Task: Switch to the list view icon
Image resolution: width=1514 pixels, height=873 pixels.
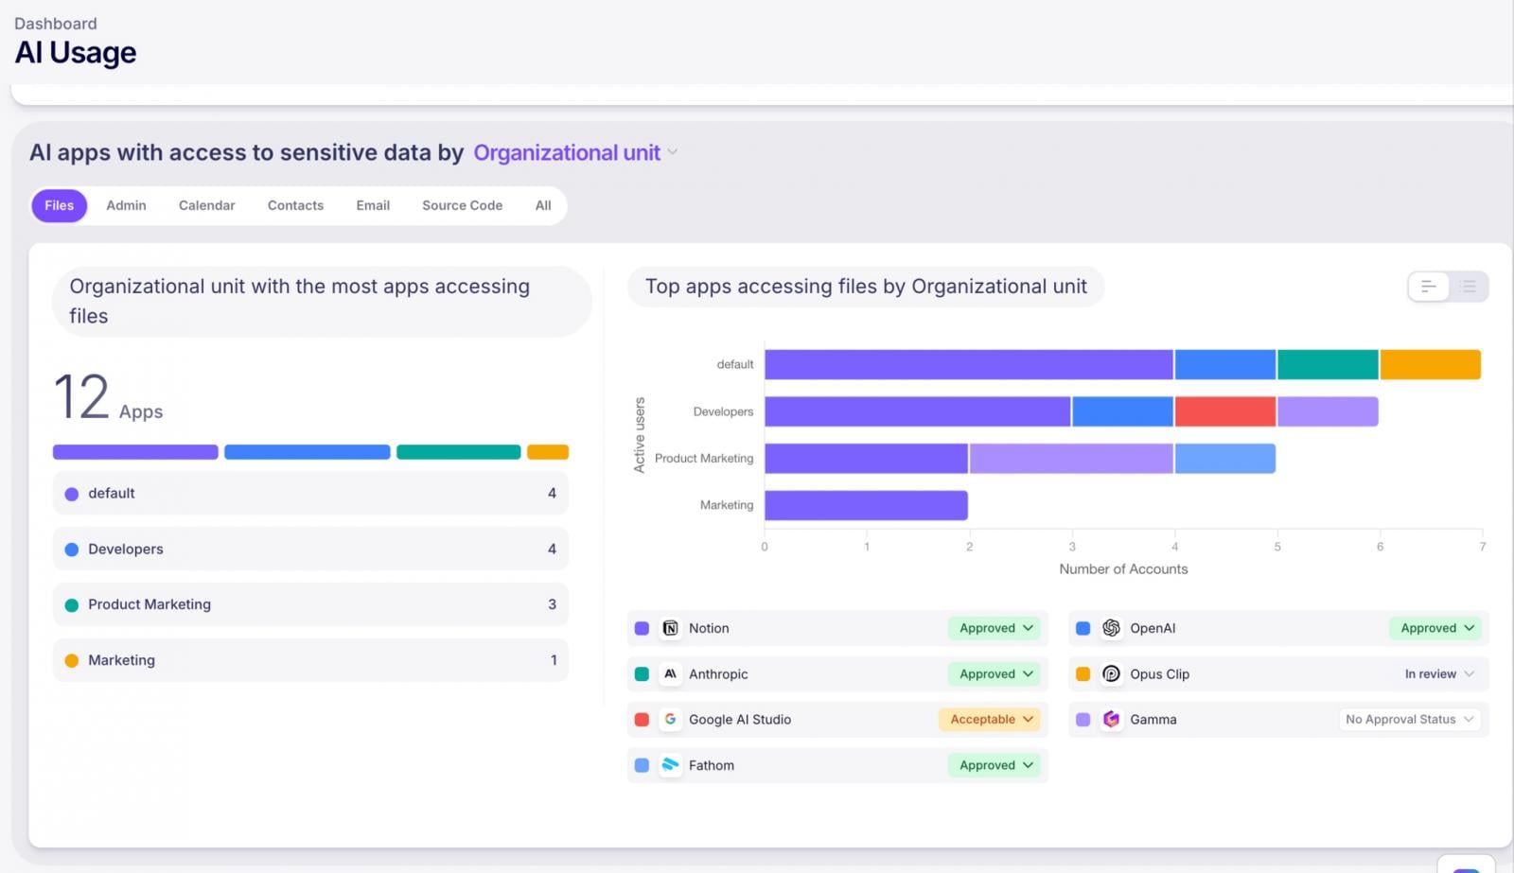Action: click(x=1468, y=286)
